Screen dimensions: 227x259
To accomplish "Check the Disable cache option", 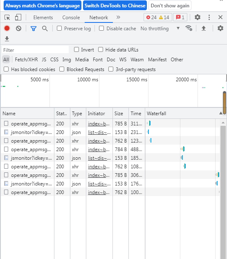I will click(101, 29).
